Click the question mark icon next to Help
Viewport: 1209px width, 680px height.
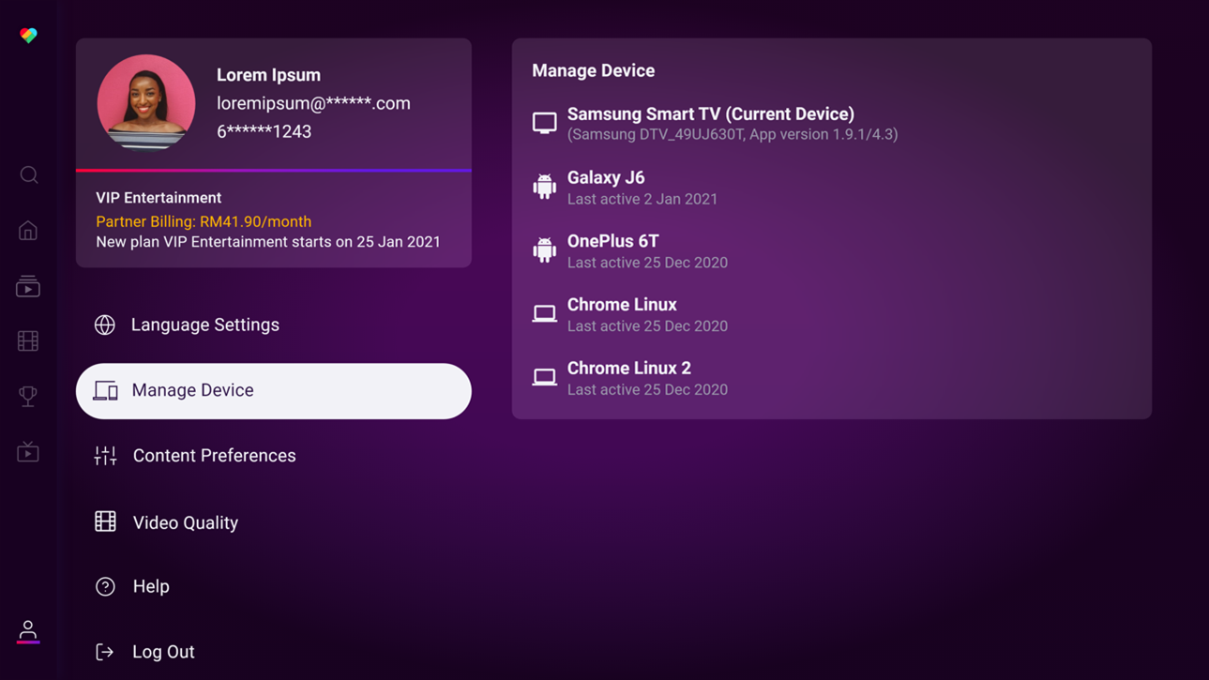105,586
